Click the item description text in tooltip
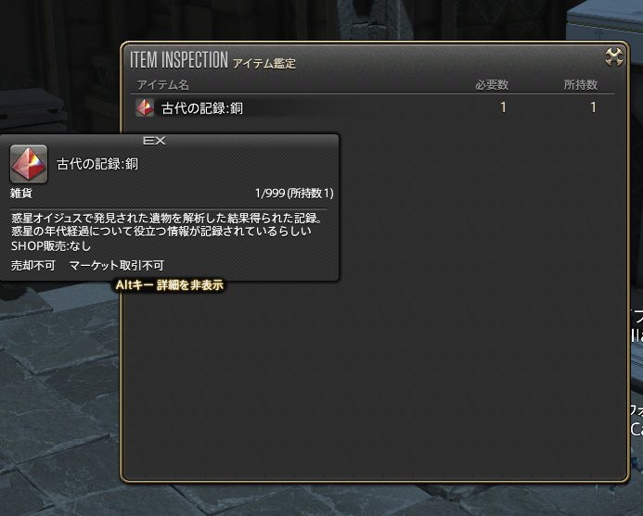 [167, 224]
